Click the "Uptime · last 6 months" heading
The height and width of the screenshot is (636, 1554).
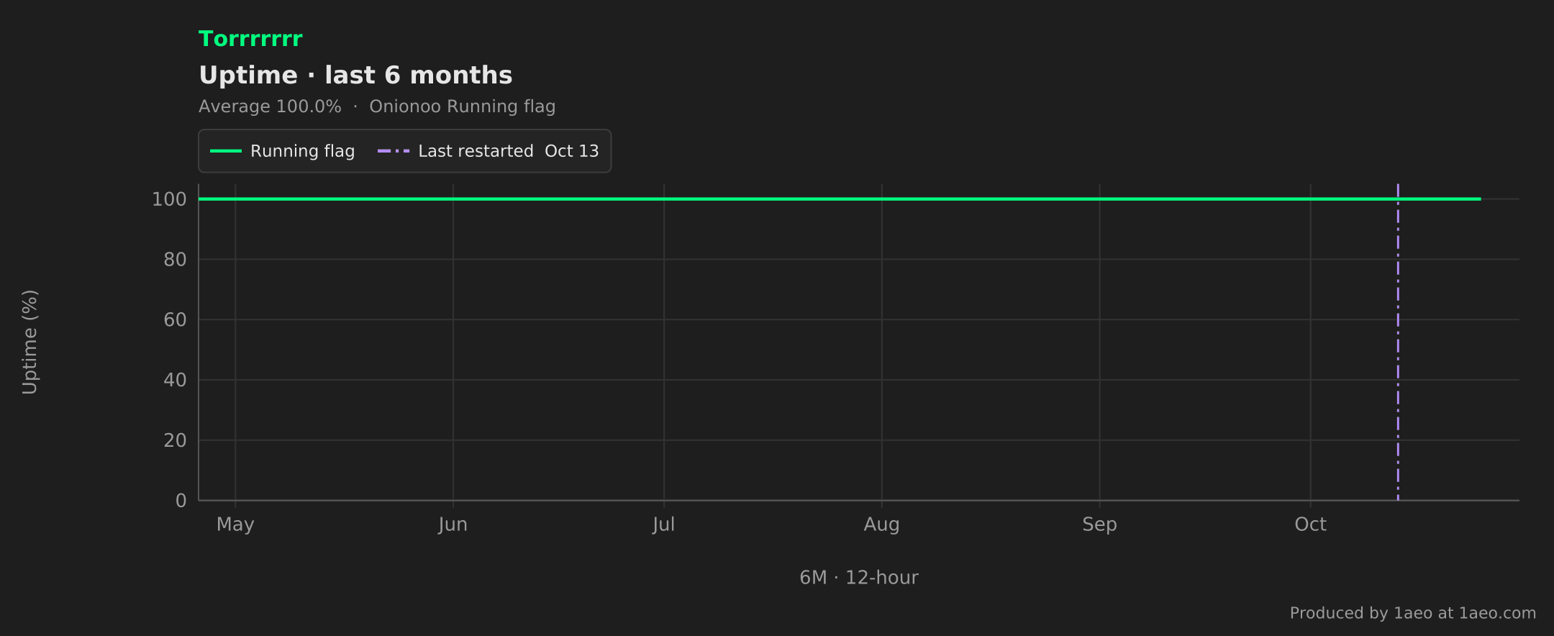pos(355,75)
